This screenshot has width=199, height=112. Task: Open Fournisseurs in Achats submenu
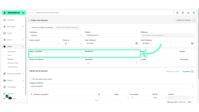(x=12, y=52)
